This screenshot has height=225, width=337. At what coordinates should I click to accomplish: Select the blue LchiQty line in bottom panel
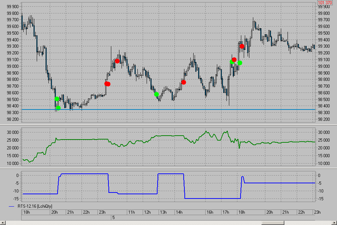[212, 198]
